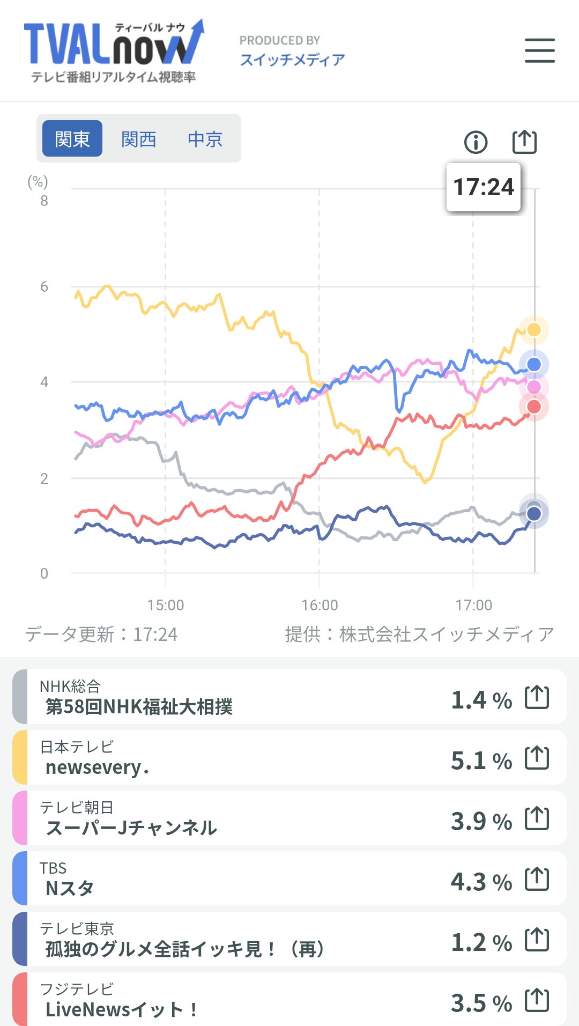Click the TVALnow logo

(x=114, y=51)
